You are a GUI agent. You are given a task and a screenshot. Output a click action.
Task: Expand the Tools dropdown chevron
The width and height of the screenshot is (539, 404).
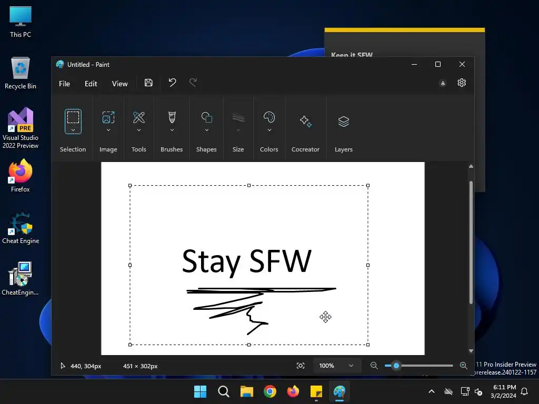139,130
